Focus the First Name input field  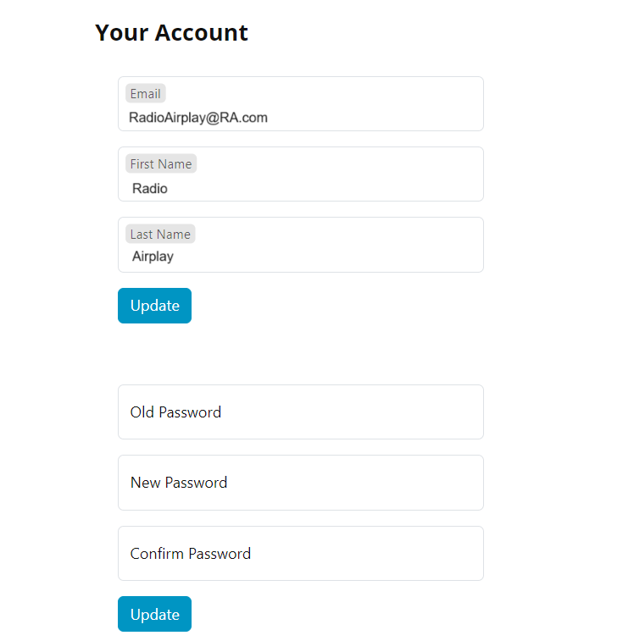point(300,174)
